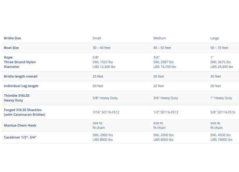The image size is (239, 172).
Task: Click the UBS 29,400 lbs value
Action: (222, 67)
